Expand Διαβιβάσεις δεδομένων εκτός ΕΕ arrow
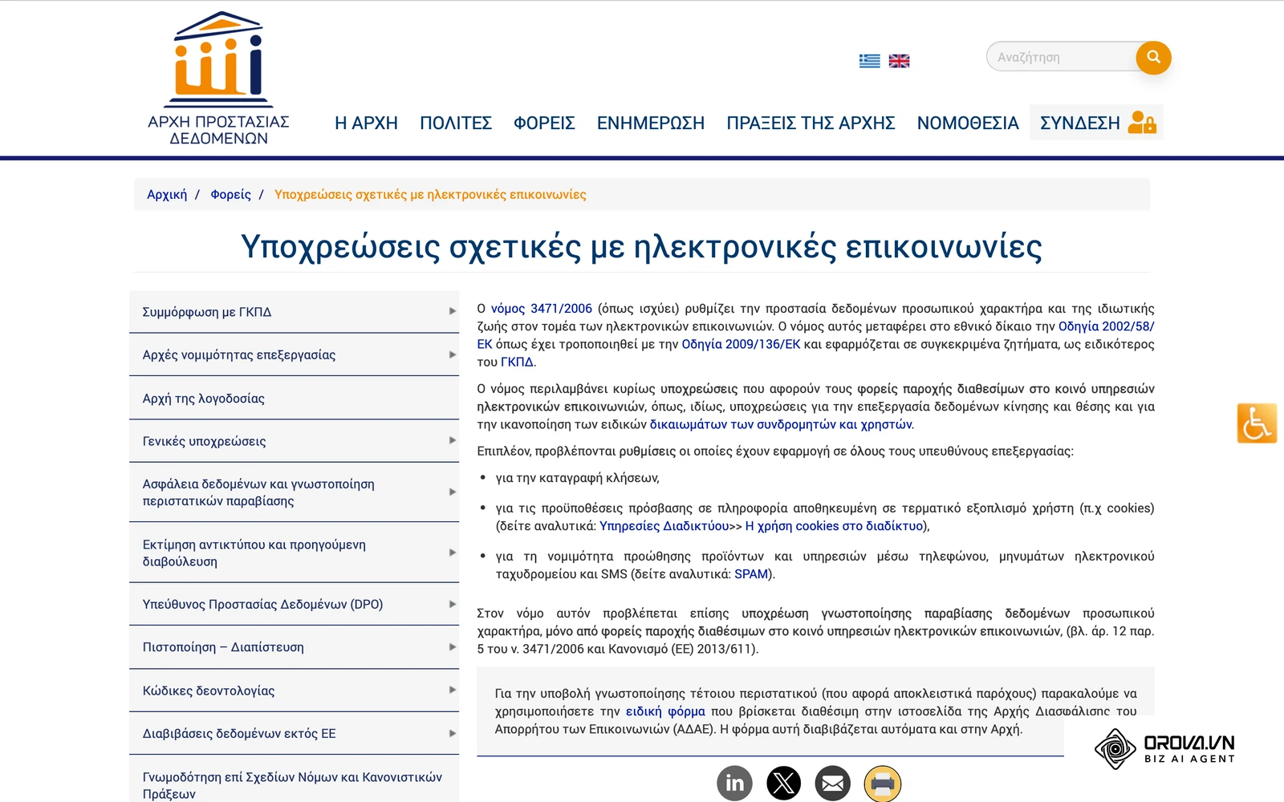The width and height of the screenshot is (1284, 802). click(x=452, y=733)
